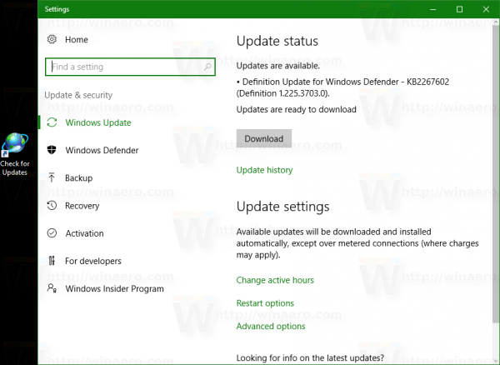
Task: Open the Update history link
Action: tap(264, 170)
